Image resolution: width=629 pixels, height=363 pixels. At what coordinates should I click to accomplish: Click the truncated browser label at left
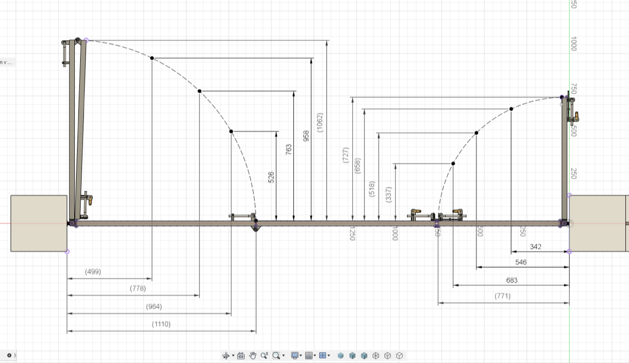coord(7,62)
